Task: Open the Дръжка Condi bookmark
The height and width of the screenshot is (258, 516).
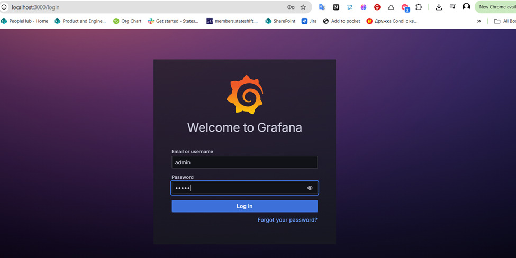Action: tap(392, 21)
